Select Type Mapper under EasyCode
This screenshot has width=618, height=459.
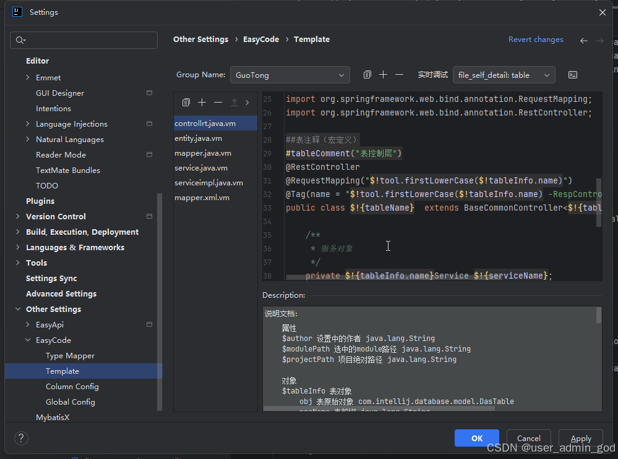pos(70,355)
